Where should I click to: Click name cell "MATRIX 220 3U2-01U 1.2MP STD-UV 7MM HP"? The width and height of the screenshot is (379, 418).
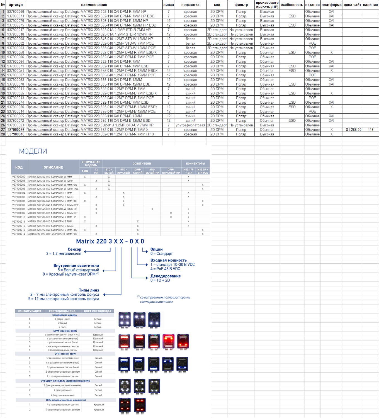point(94,125)
